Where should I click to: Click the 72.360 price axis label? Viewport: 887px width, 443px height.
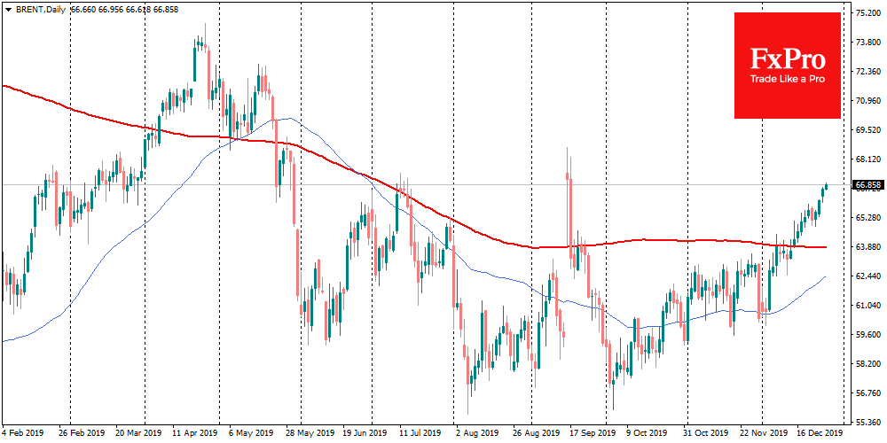[868, 72]
